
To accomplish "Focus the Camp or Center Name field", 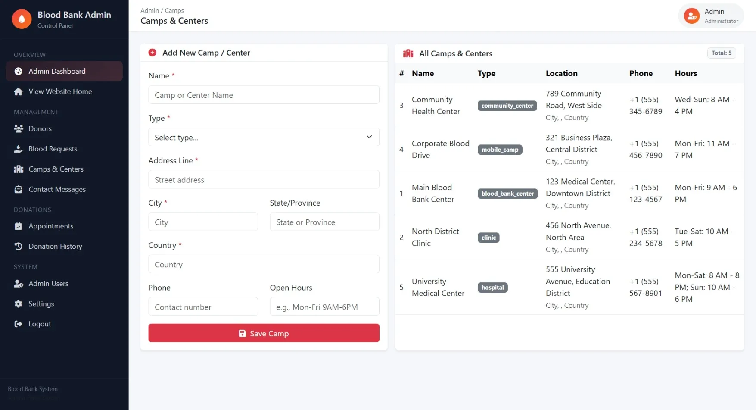I will pos(264,94).
